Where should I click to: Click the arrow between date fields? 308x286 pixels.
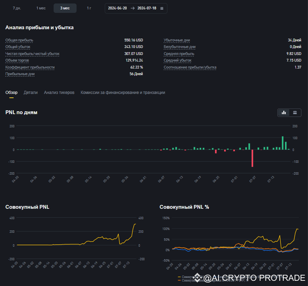[x=133, y=8]
